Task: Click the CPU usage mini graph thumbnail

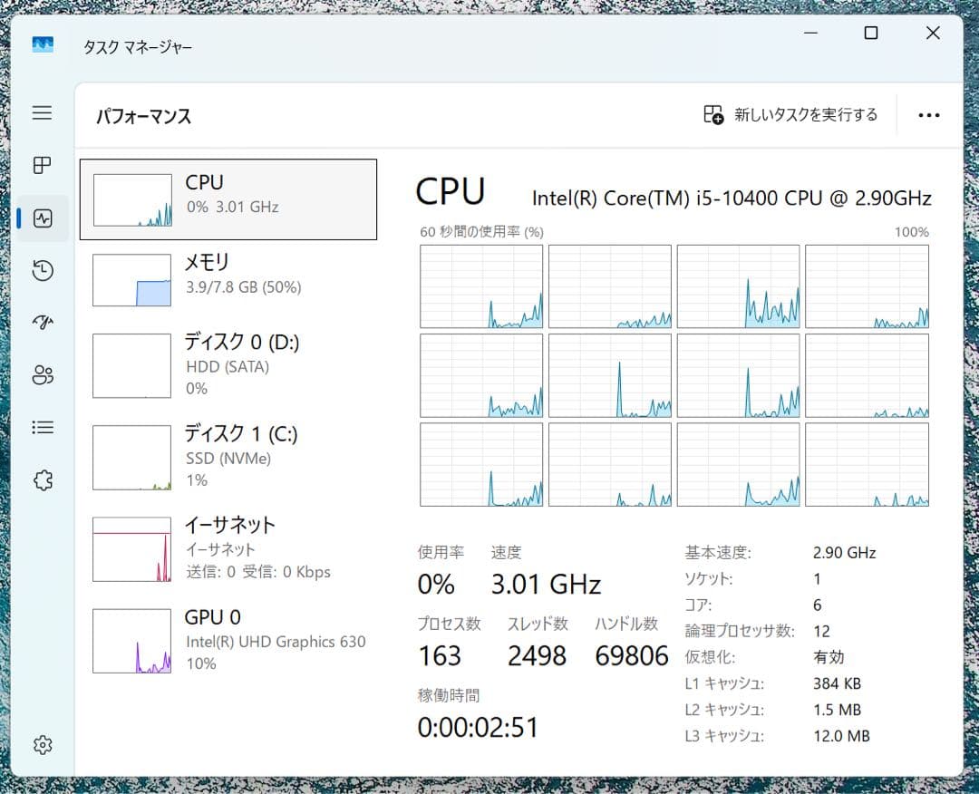Action: pos(131,198)
